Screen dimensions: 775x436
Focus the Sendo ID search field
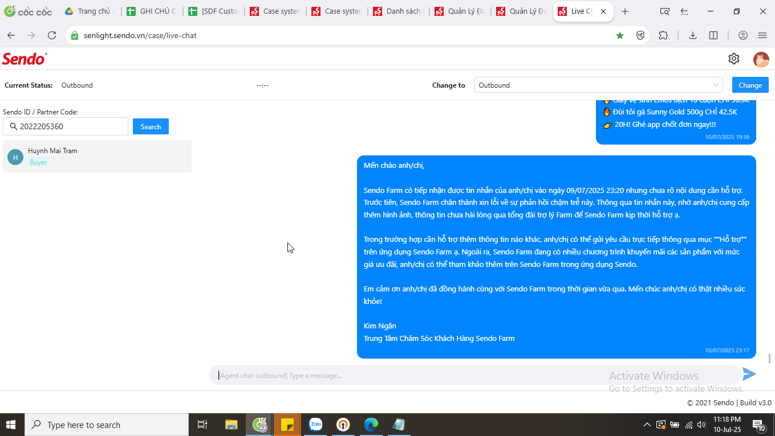[66, 126]
